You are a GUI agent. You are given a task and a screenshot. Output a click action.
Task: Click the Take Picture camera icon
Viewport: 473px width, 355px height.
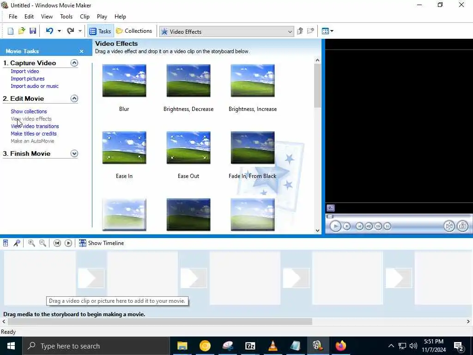pyautogui.click(x=462, y=226)
